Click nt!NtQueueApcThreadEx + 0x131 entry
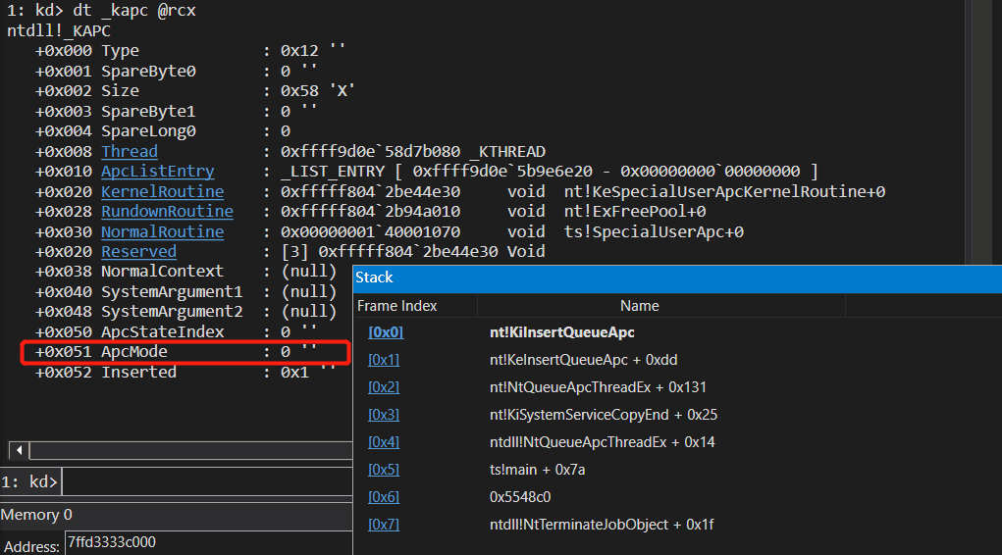 point(598,387)
